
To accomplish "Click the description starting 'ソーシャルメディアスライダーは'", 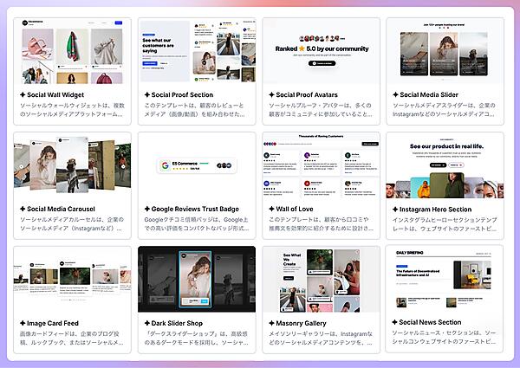I will click(444, 110).
